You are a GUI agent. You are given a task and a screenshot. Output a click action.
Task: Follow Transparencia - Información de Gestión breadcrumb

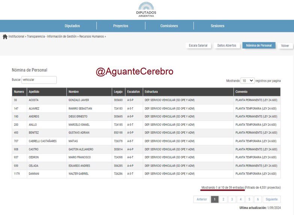(52, 36)
